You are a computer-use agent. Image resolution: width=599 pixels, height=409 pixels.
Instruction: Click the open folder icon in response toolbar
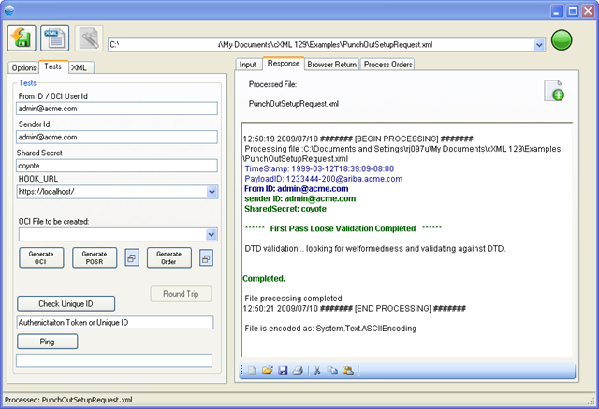click(x=268, y=371)
